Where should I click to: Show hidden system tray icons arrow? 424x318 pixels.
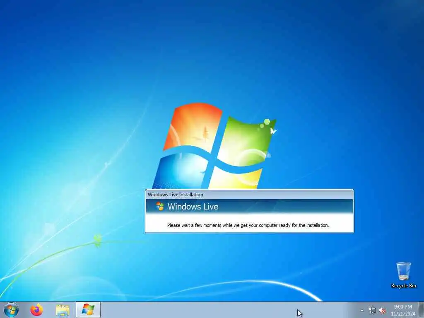[362, 310]
